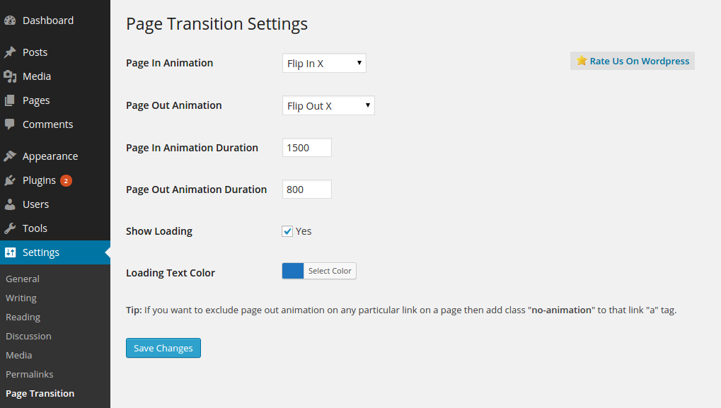
Task: Open the Tools menu
Action: (55, 228)
